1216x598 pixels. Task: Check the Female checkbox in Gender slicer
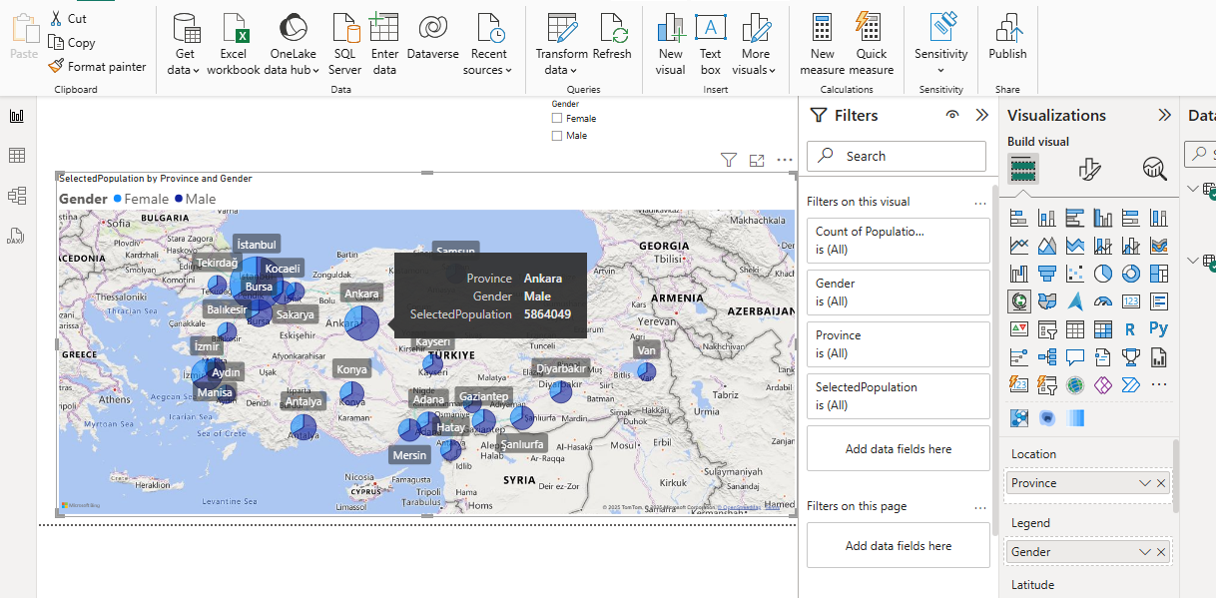557,119
